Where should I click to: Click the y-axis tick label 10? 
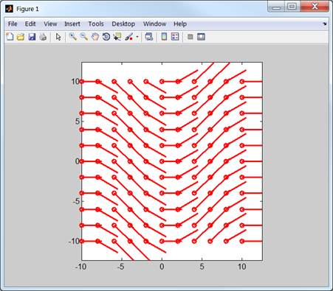75,82
